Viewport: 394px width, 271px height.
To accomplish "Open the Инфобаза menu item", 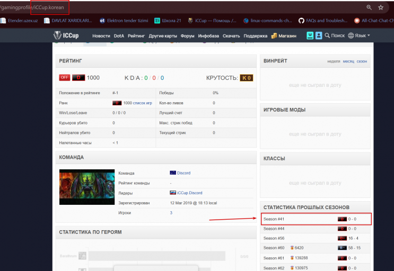I will tap(208, 36).
